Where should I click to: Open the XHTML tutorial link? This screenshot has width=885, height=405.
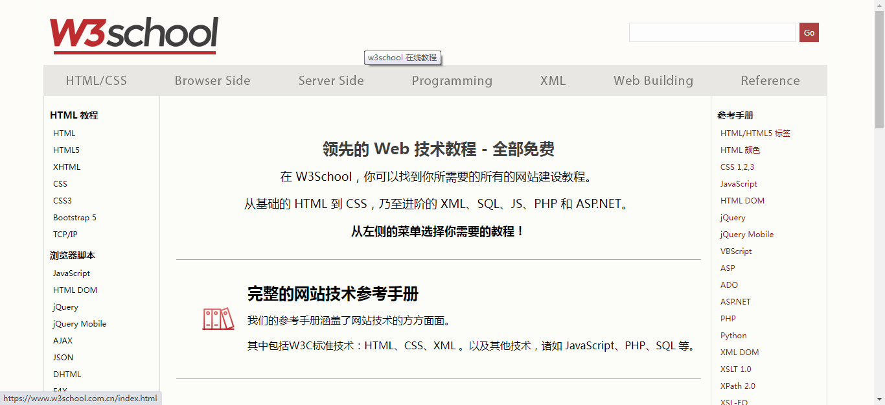coord(67,167)
